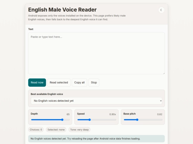The height and width of the screenshot is (144, 193).
Task: Click the Text label above the text area
Action: point(31,29)
